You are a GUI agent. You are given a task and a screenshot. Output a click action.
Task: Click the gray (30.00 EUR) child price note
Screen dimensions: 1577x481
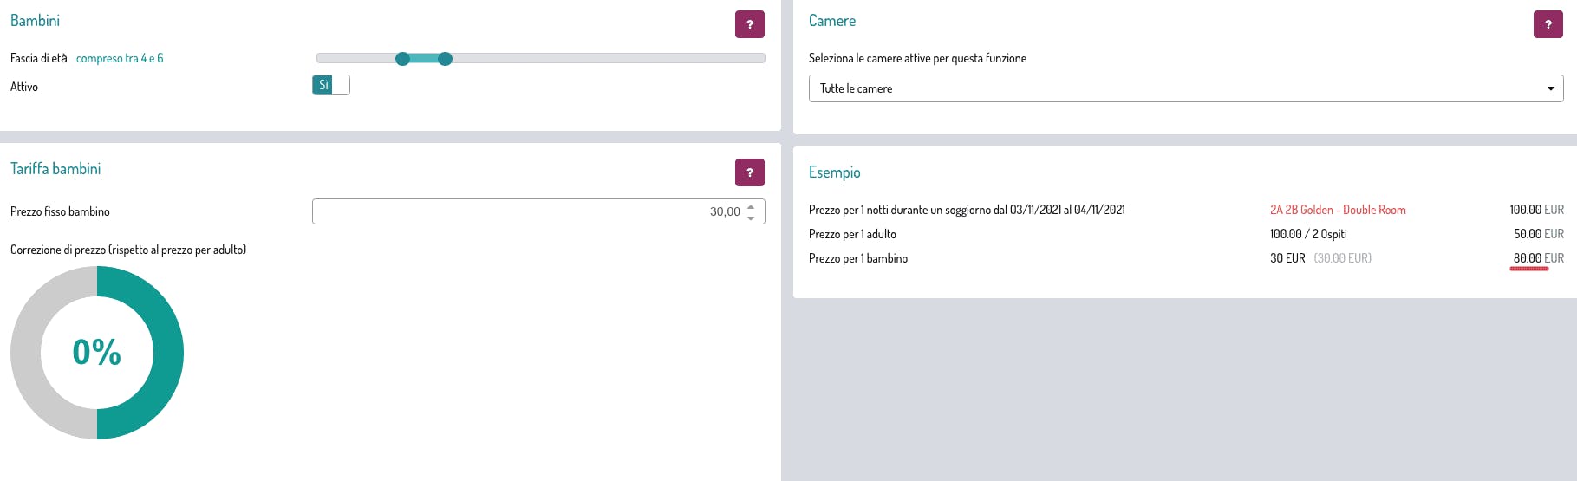[1342, 258]
